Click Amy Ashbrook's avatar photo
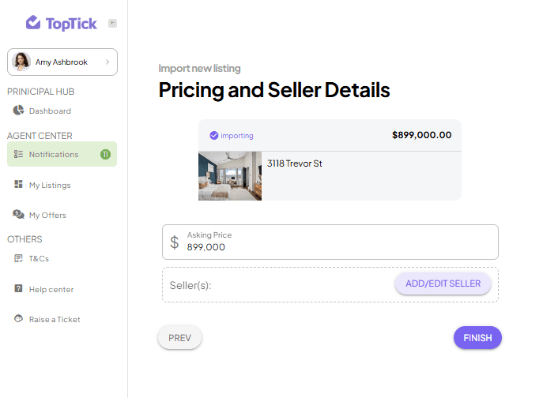543x398 pixels. (x=21, y=62)
